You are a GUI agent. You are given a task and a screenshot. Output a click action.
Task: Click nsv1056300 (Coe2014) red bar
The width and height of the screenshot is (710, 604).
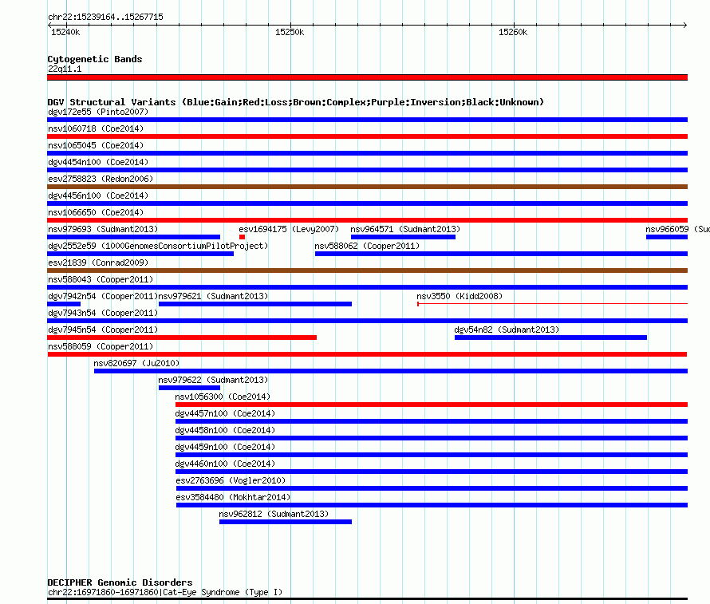pos(432,405)
